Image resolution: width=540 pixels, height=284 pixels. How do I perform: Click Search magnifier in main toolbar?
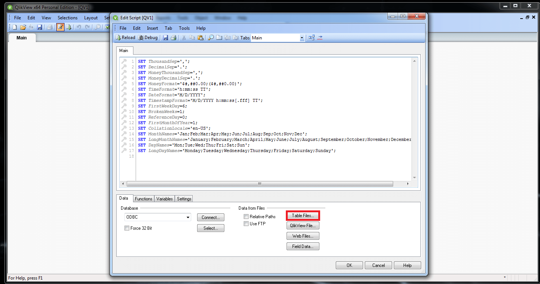[x=98, y=27]
